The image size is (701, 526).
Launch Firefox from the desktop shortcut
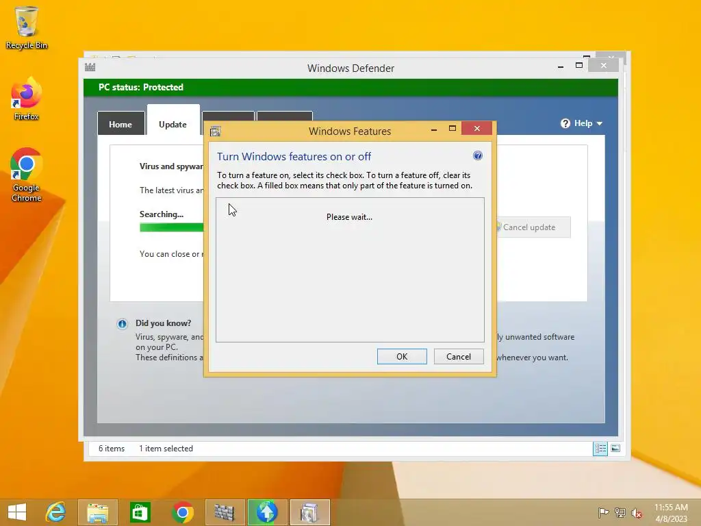(x=27, y=99)
